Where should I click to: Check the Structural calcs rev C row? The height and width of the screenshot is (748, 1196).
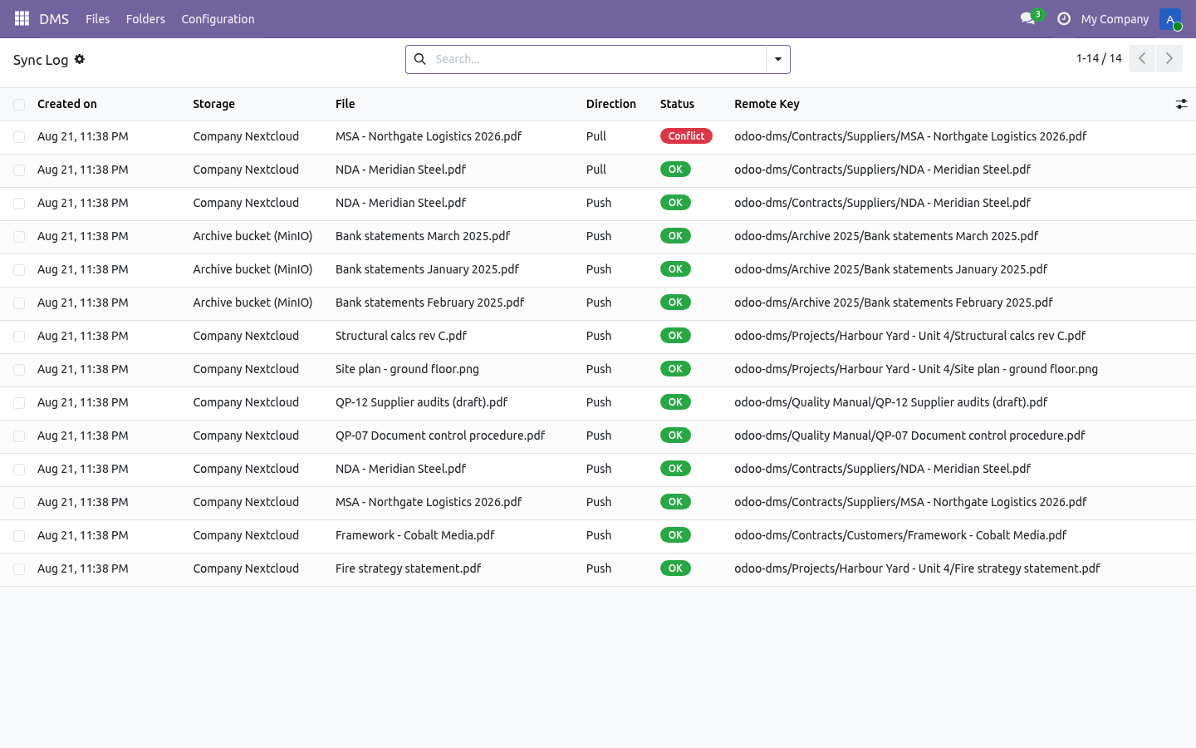(19, 336)
